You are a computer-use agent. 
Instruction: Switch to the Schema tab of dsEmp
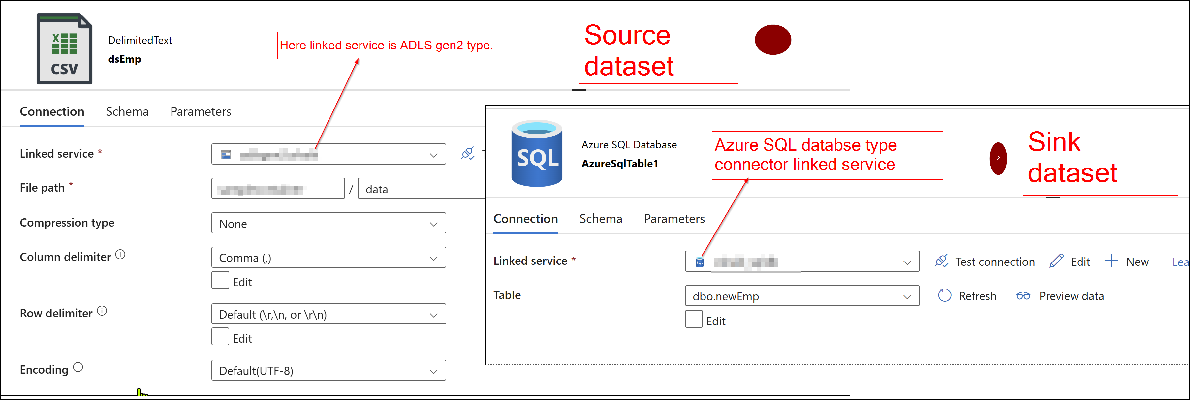click(127, 111)
